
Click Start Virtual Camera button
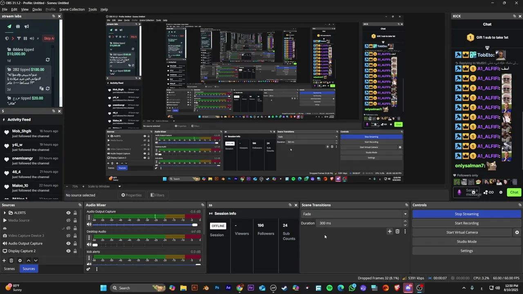point(462,232)
